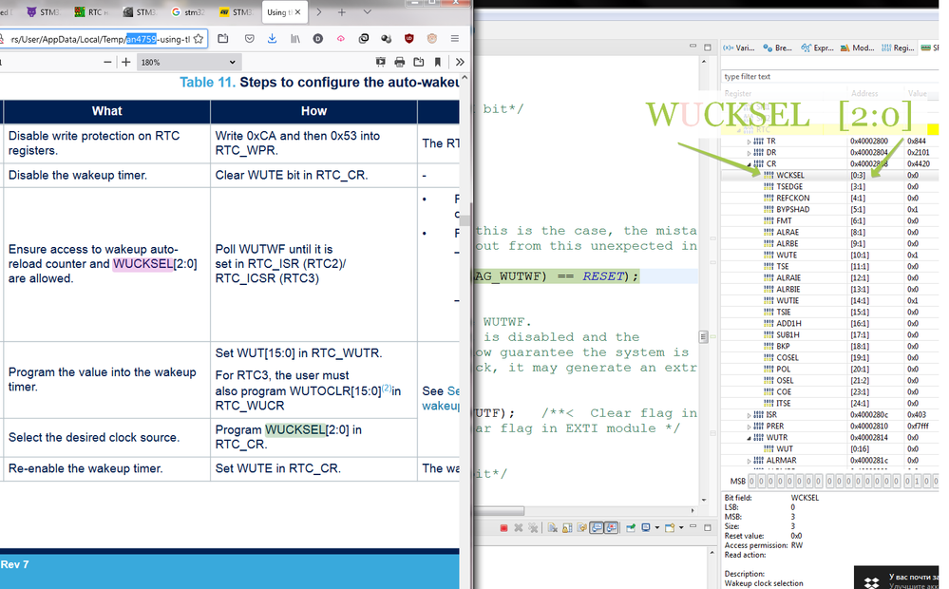The height and width of the screenshot is (589, 949).
Task: Select the WUTIE bit field row
Action: click(829, 300)
